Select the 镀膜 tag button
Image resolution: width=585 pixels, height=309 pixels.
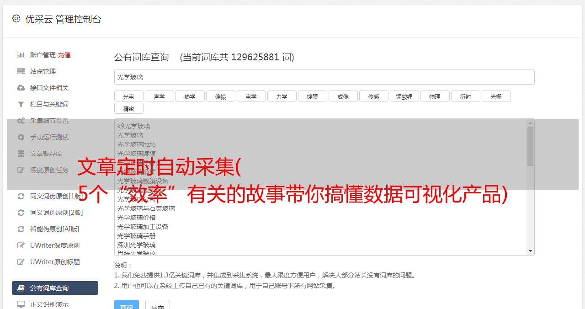[x=313, y=96]
